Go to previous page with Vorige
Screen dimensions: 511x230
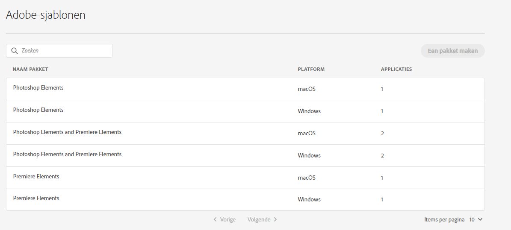point(227,219)
